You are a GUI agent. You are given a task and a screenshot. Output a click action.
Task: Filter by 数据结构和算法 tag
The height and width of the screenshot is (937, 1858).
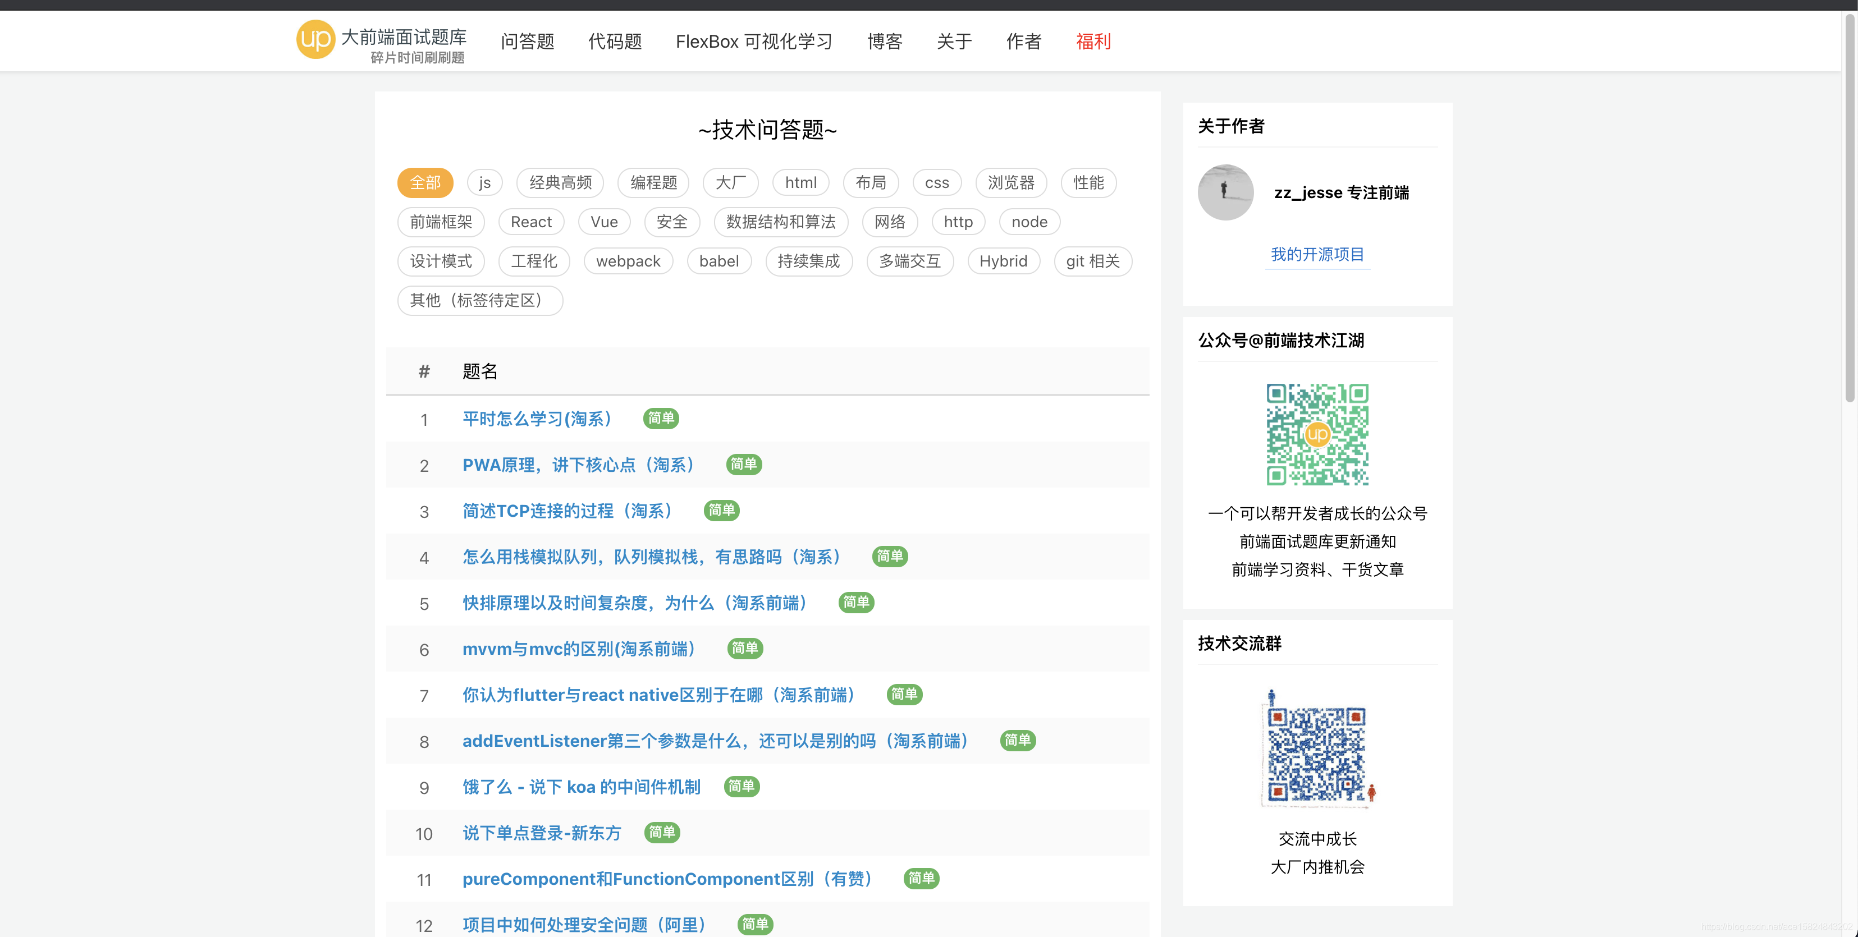coord(780,222)
